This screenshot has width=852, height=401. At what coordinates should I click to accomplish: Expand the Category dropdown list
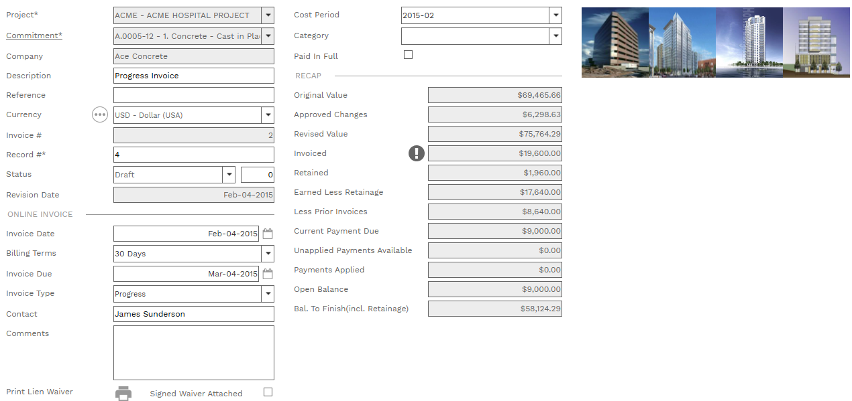[x=555, y=36]
